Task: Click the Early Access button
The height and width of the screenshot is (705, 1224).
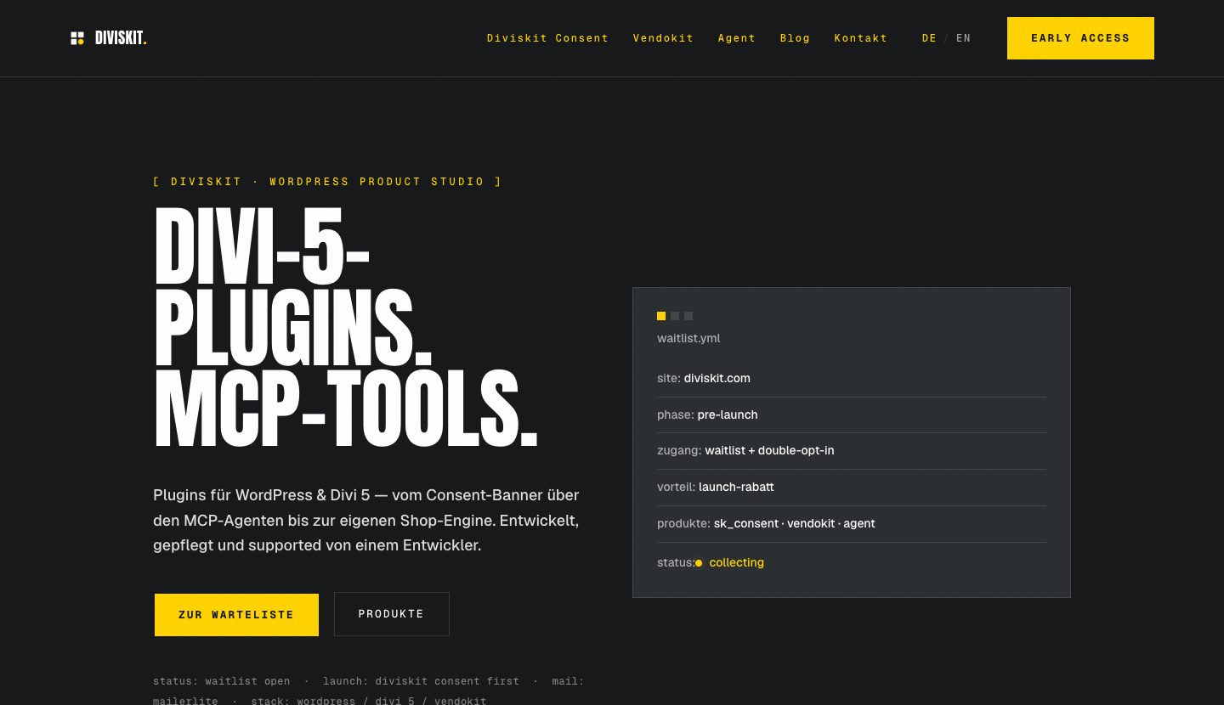Action: tap(1080, 38)
